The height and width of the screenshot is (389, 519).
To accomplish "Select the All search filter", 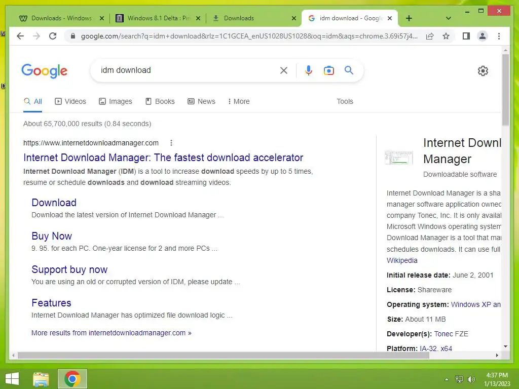I will point(33,101).
